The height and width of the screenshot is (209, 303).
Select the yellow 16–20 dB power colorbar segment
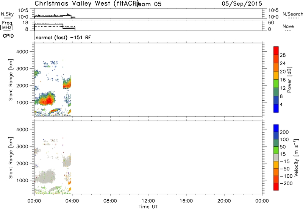tap(276, 75)
